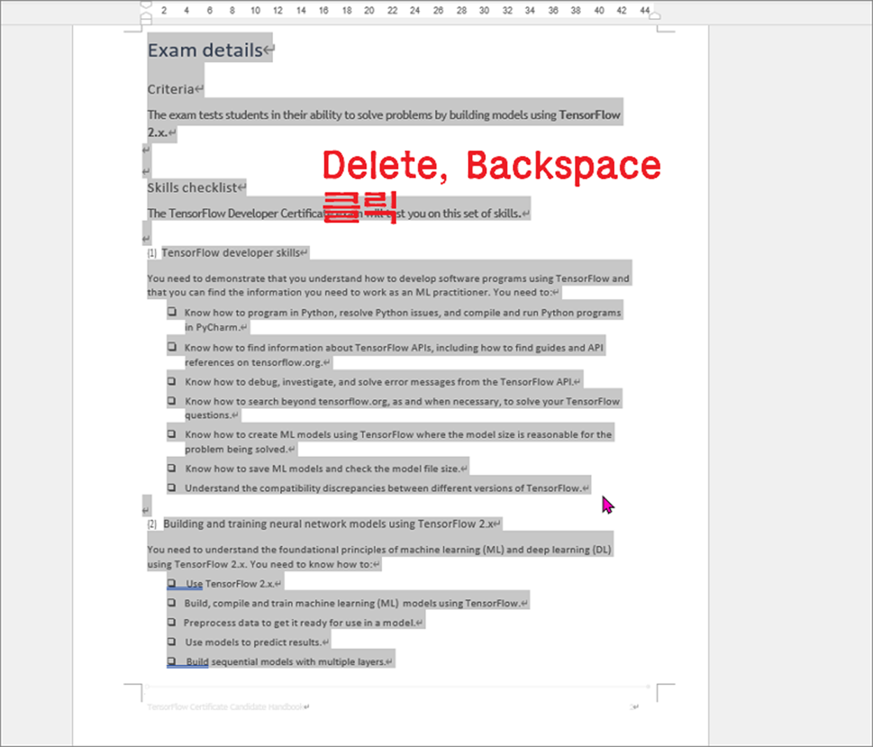Click the paragraph starting "You need to understand the foundational"
The image size is (873, 747).
tap(379, 557)
